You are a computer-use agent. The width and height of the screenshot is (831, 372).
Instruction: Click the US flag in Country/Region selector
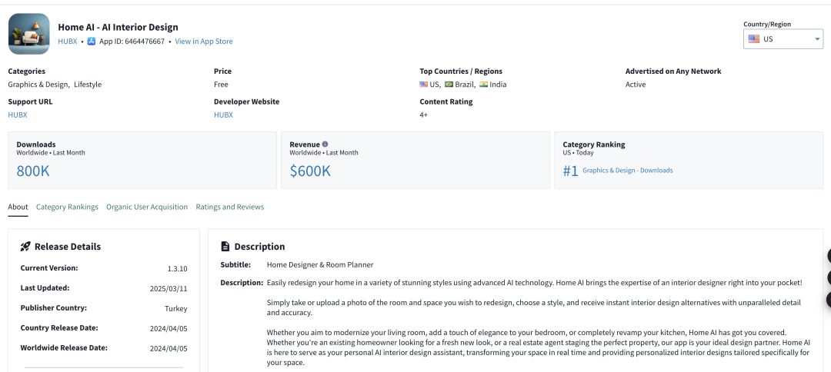coord(753,38)
